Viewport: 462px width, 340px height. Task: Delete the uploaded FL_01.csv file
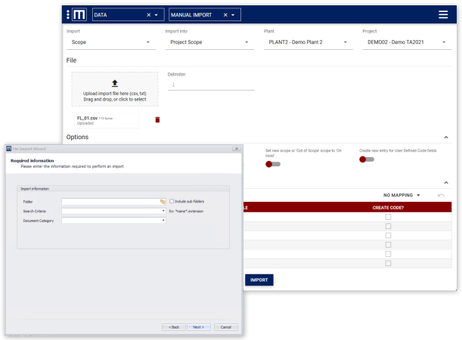(157, 119)
